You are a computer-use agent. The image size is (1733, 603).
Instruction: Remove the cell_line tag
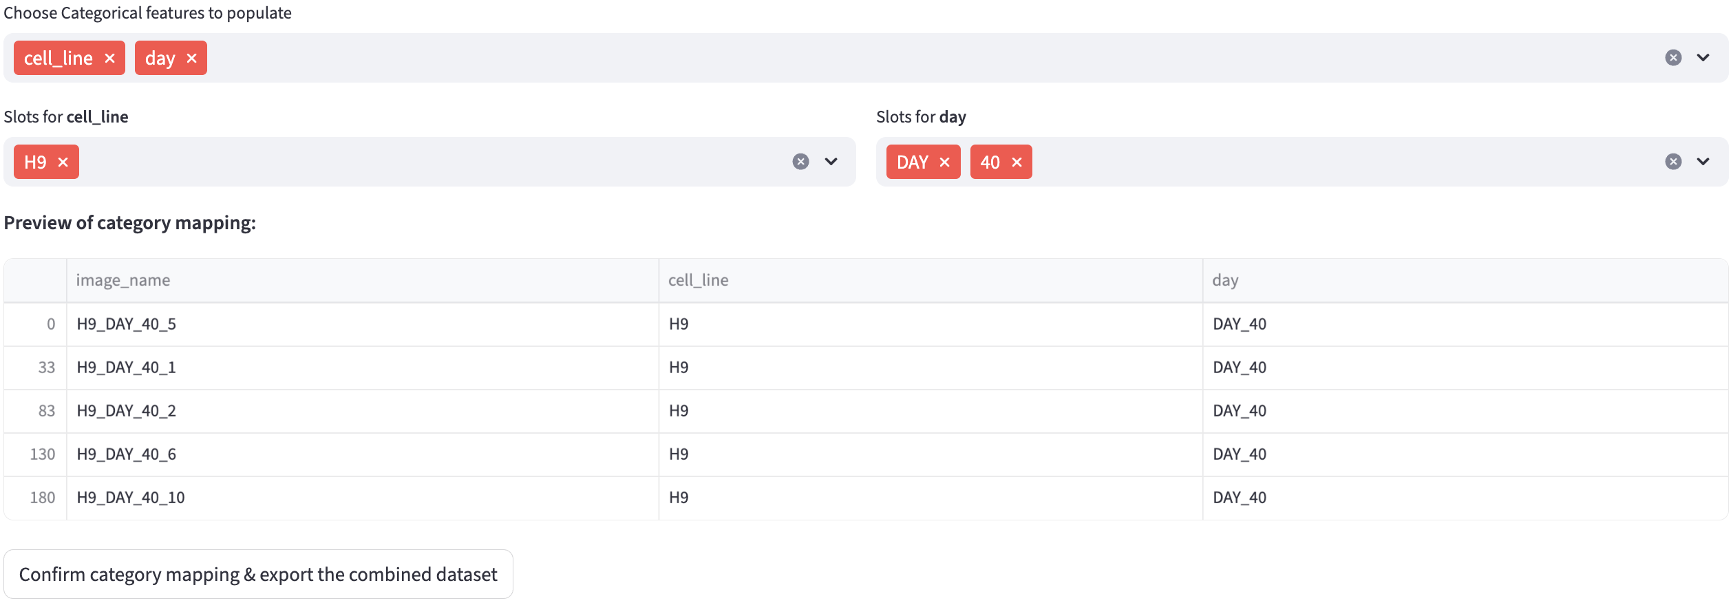[x=109, y=59]
